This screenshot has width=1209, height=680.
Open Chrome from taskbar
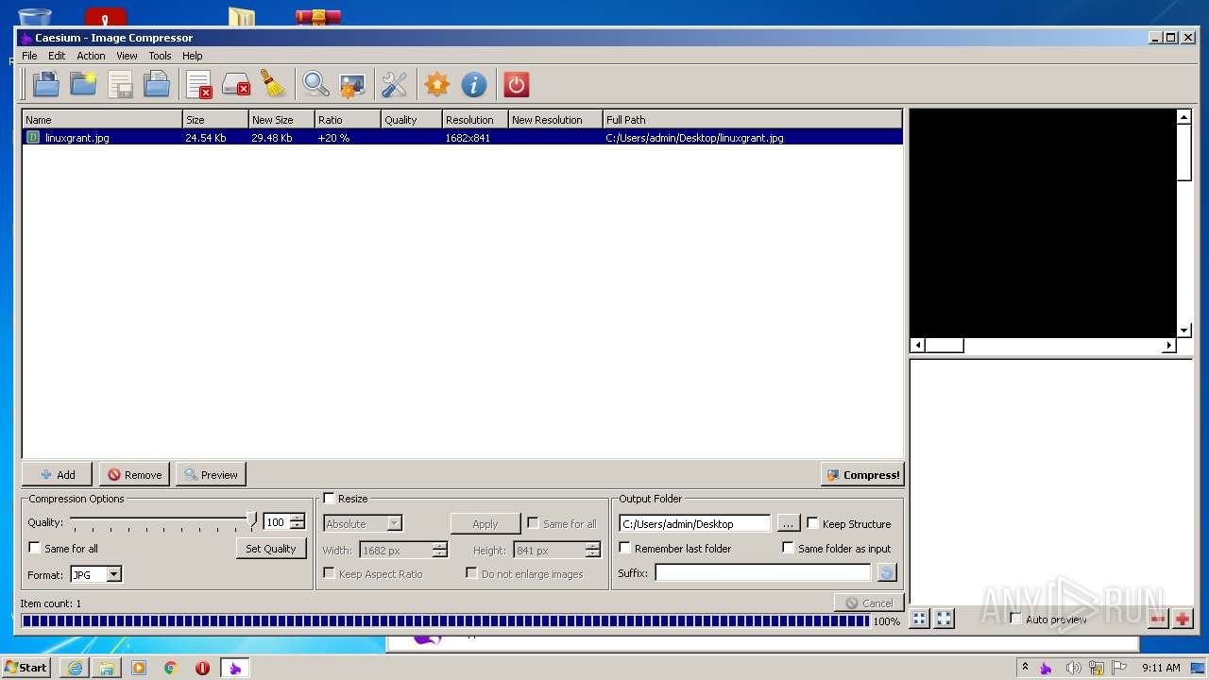tap(170, 668)
